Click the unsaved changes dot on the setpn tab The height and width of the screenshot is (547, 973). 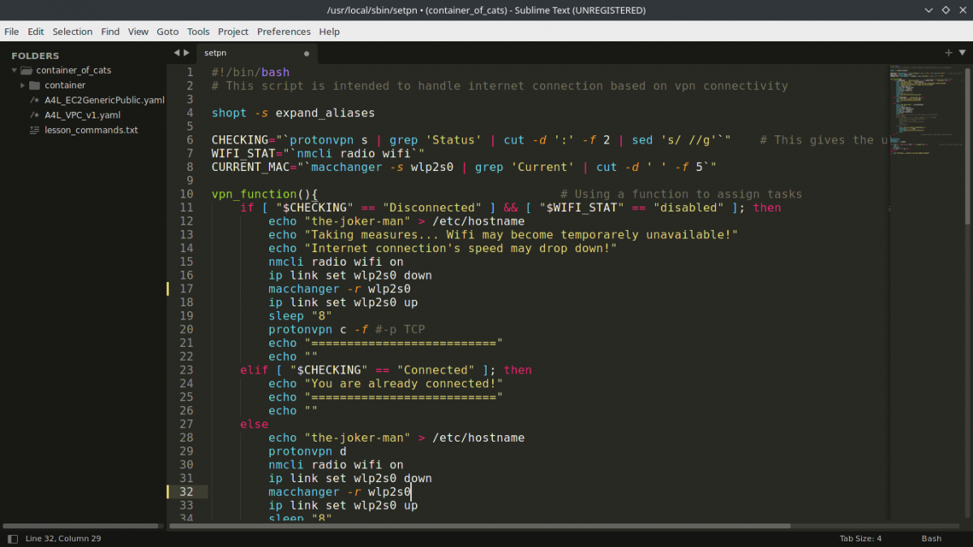[x=306, y=53]
